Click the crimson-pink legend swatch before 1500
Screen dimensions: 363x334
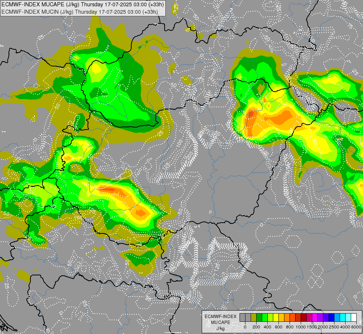[309, 317]
